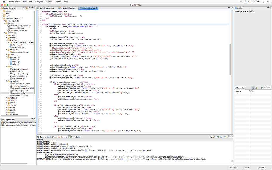Screen dimensions: 272x170
Task: Toggle Link with Editor in Project Explorer
Action: 27,8
